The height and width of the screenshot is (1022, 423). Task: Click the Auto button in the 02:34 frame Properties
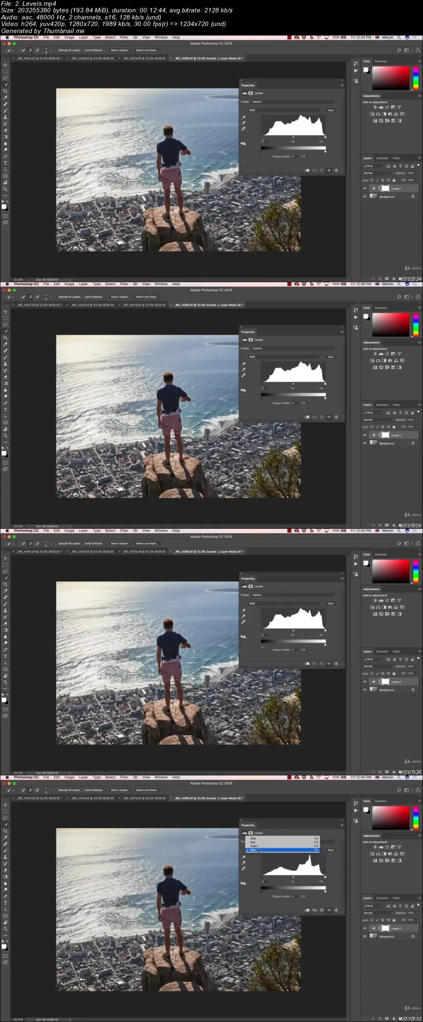pyautogui.click(x=330, y=110)
